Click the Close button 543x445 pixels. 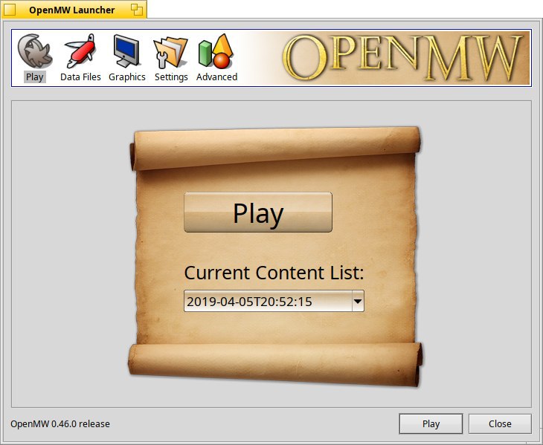click(500, 423)
